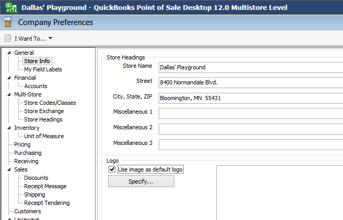
Task: Collapse the Sales tree node
Action: click(x=9, y=170)
